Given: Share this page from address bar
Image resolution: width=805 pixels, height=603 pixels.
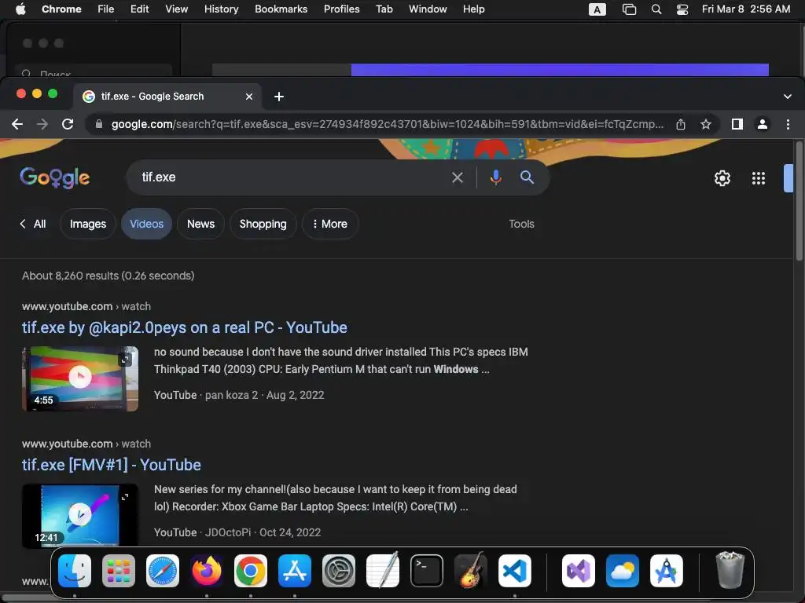Looking at the screenshot, I should (x=680, y=124).
